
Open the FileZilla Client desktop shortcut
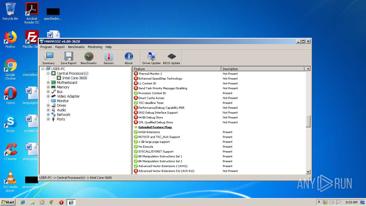tap(32, 39)
